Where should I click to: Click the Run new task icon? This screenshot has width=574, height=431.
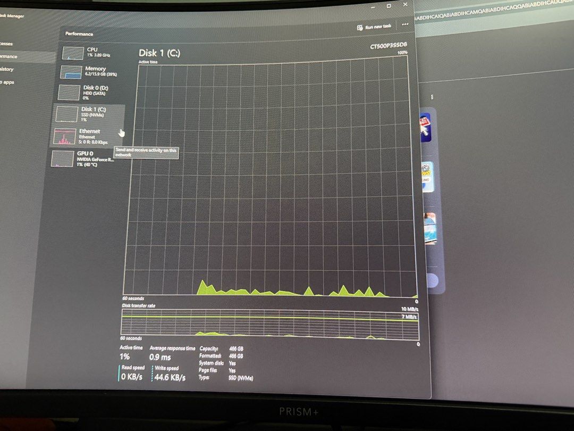[360, 28]
